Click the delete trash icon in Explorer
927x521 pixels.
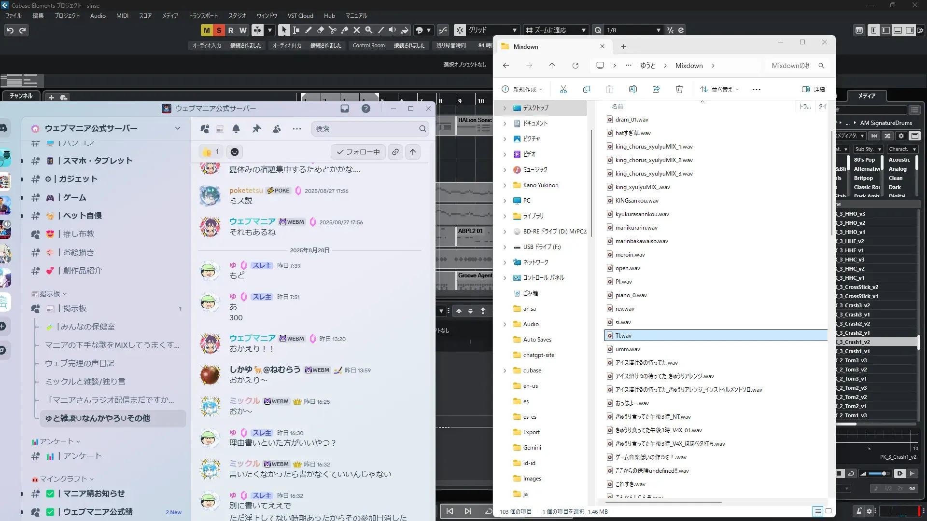pyautogui.click(x=679, y=89)
